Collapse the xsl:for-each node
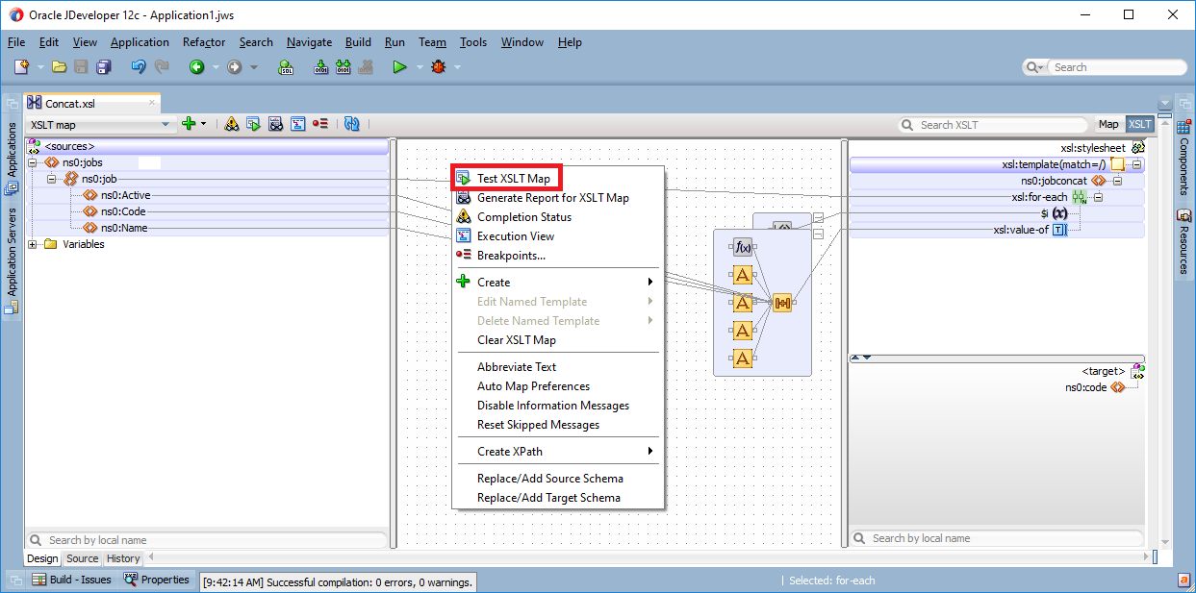This screenshot has height=593, width=1196. click(1098, 198)
